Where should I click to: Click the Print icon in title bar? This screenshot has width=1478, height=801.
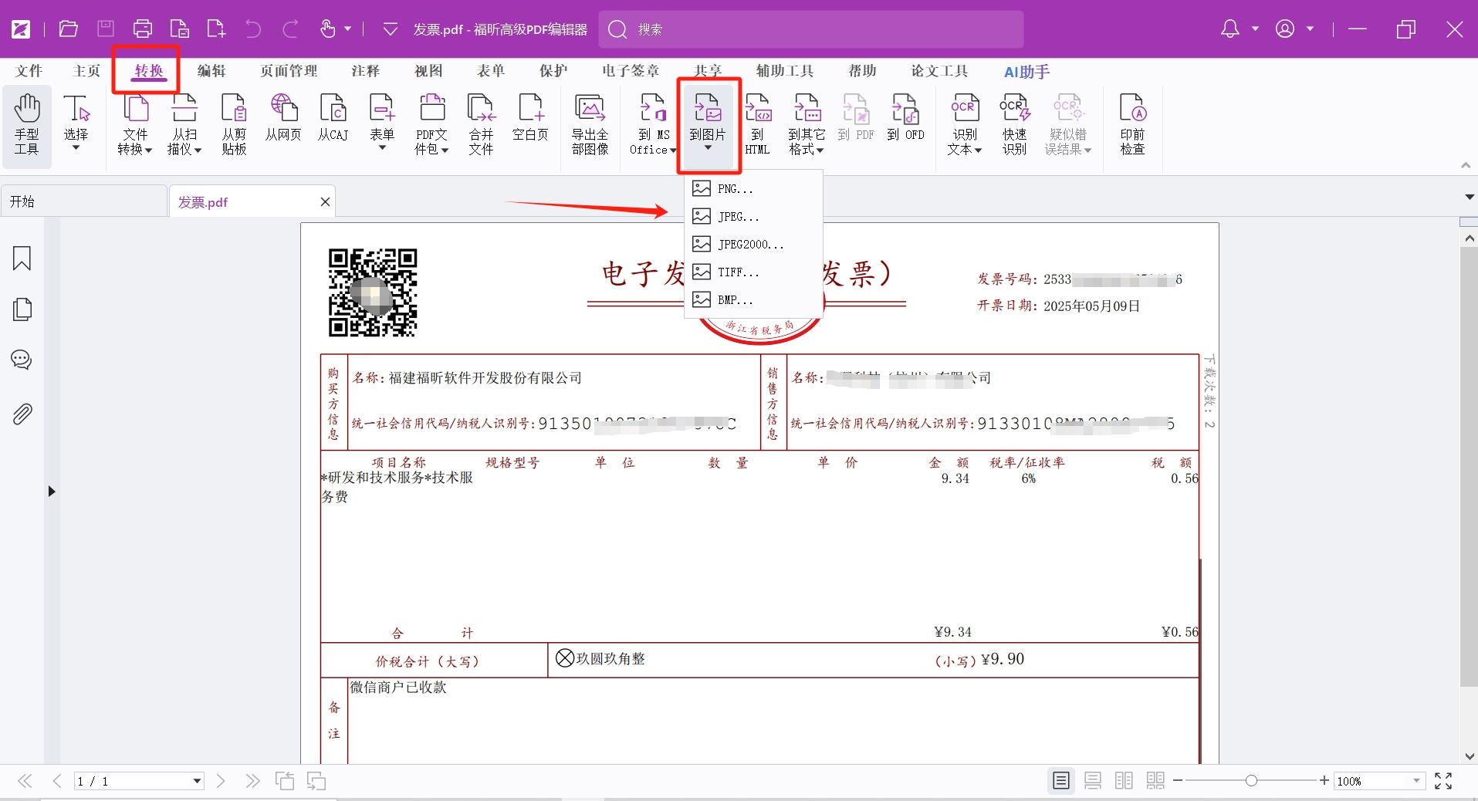pyautogui.click(x=143, y=29)
